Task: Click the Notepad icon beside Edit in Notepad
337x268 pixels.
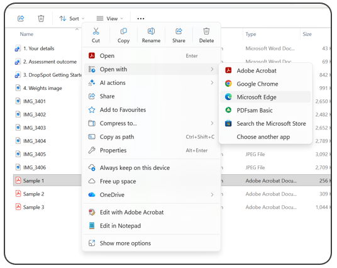Action: click(92, 225)
